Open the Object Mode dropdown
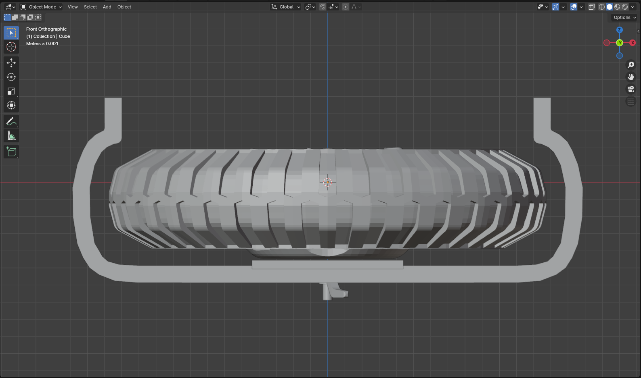Viewport: 641px width, 378px height. point(41,7)
